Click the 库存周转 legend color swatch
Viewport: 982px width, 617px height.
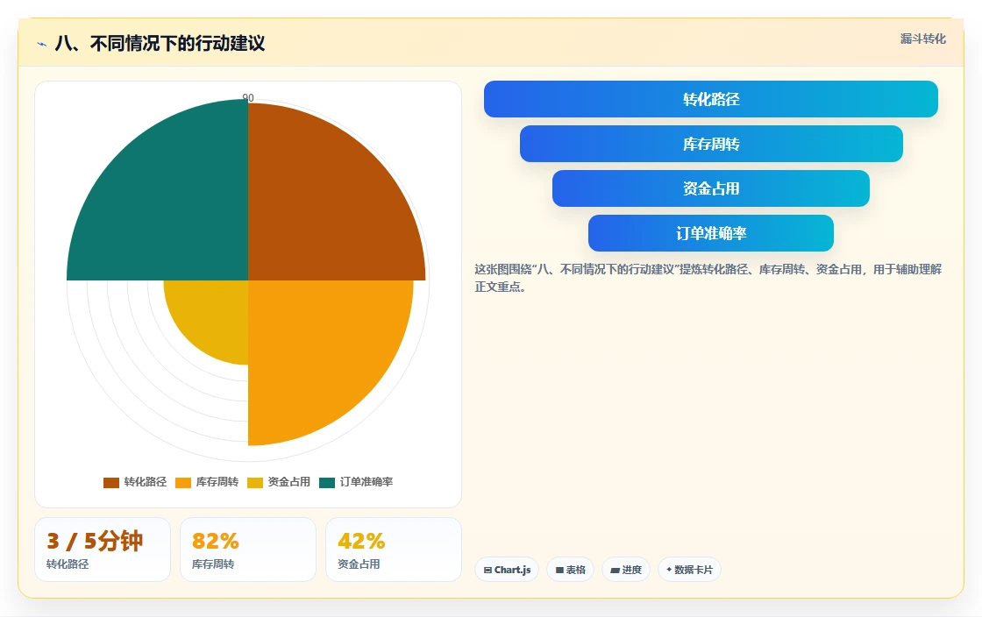tap(183, 482)
